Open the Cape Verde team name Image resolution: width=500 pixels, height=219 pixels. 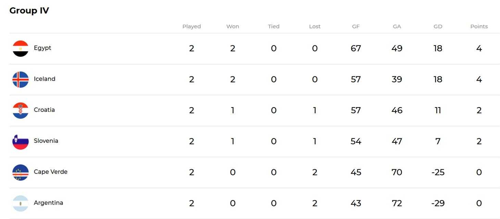(x=51, y=172)
